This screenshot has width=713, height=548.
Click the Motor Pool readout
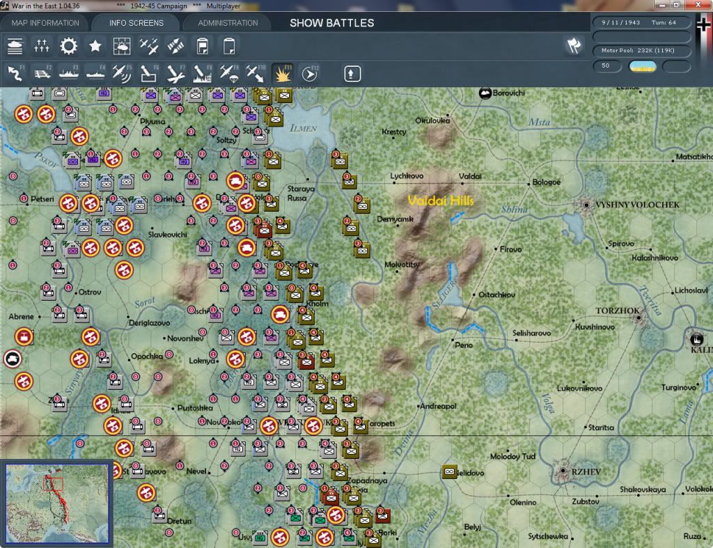(641, 50)
